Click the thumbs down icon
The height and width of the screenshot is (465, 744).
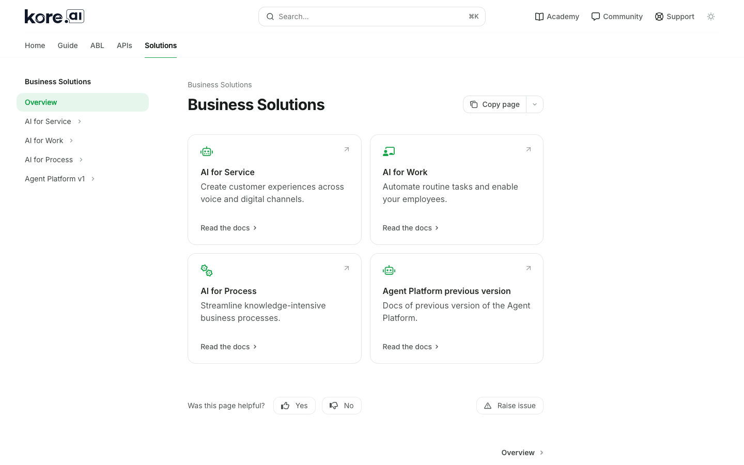point(334,406)
